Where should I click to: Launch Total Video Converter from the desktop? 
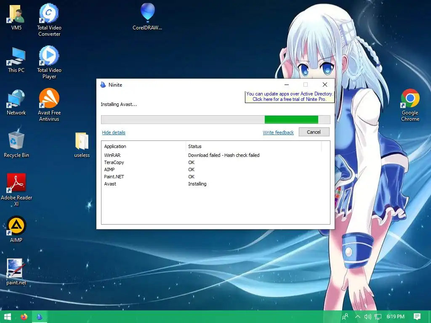point(49,20)
